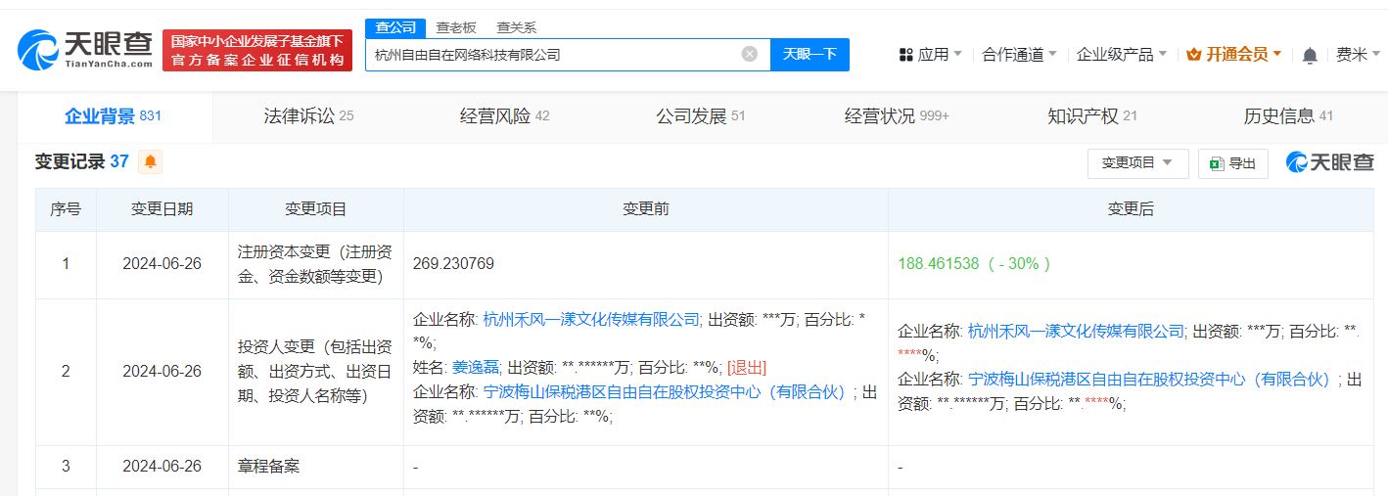Click the orange change-record alert bell
Screen dimensions: 1388x496
(x=150, y=161)
